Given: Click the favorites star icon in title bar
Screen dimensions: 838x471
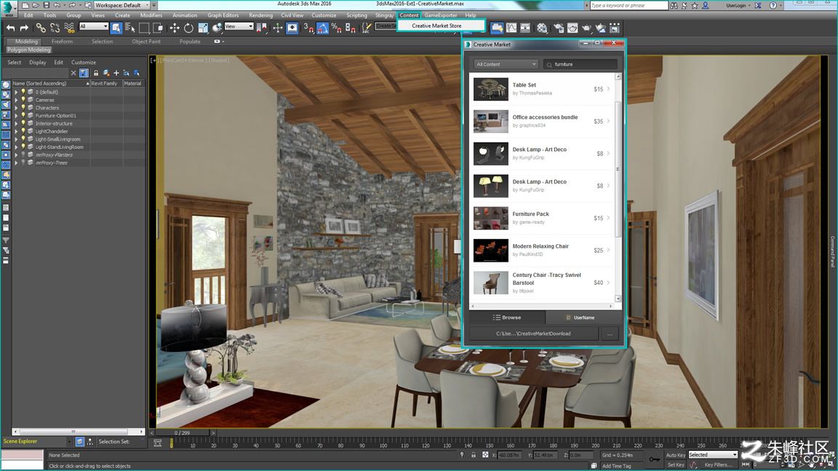Looking at the screenshot, I should tap(695, 5).
